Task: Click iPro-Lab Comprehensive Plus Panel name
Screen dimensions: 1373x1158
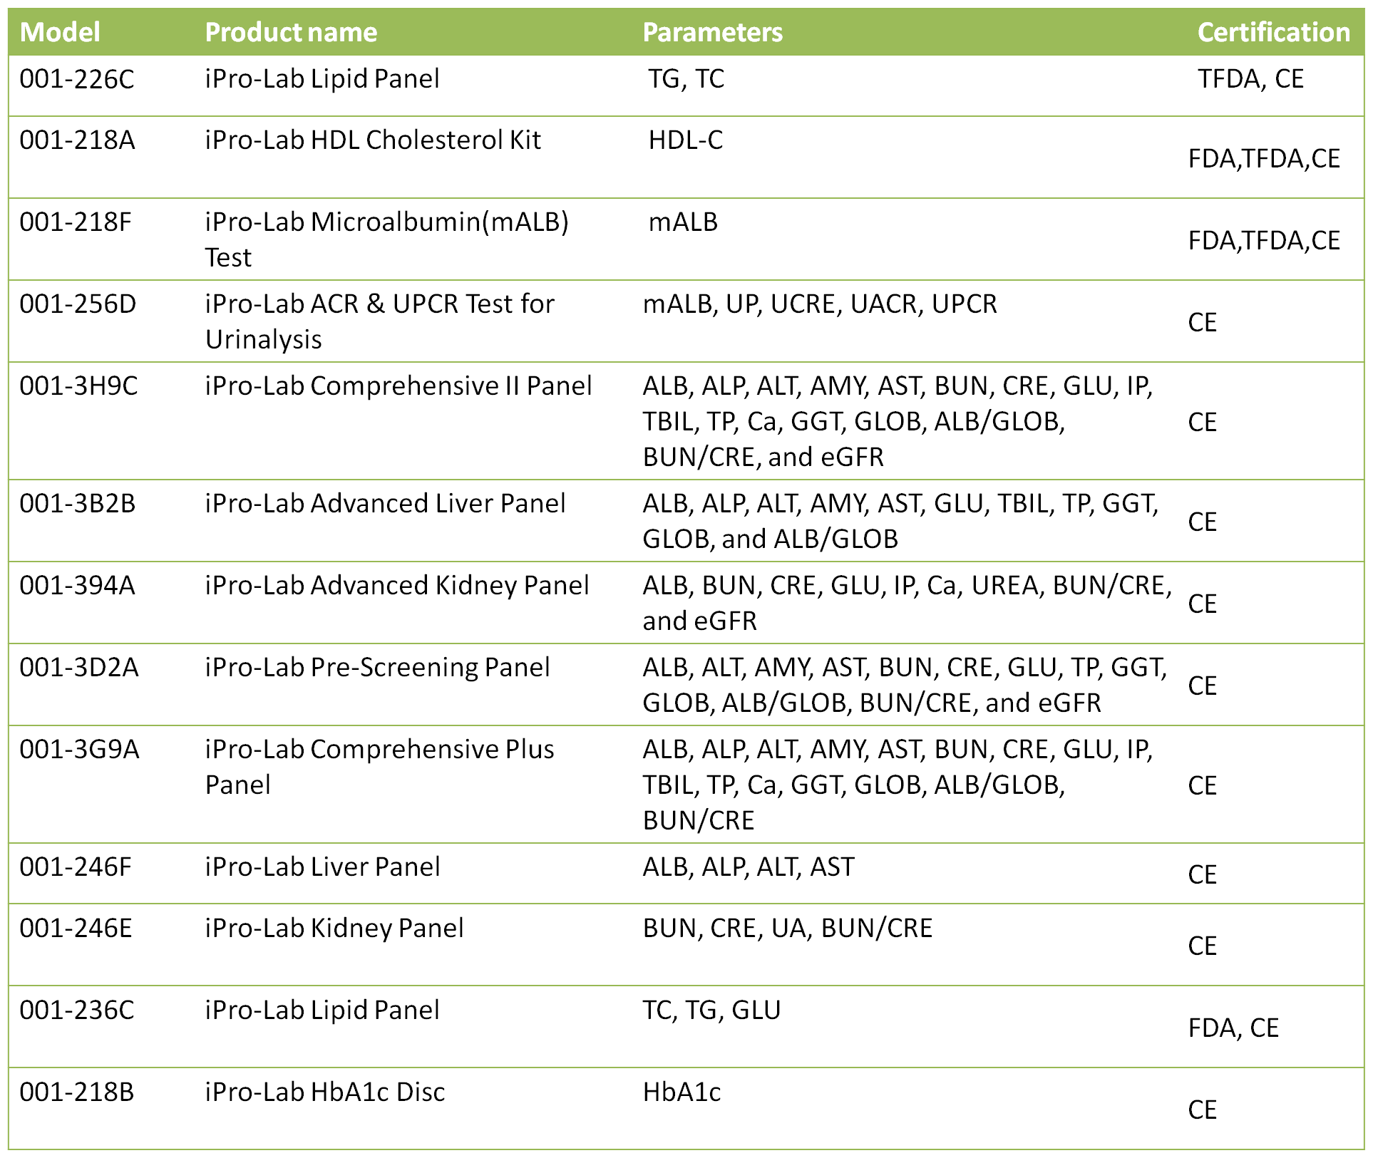Action: pyautogui.click(x=379, y=767)
